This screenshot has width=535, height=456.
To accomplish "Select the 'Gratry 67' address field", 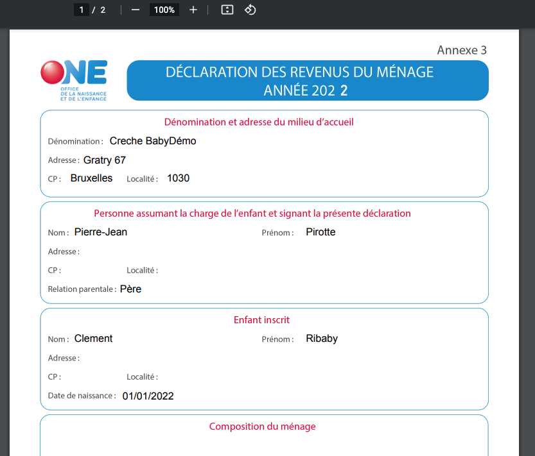I will click(x=105, y=160).
